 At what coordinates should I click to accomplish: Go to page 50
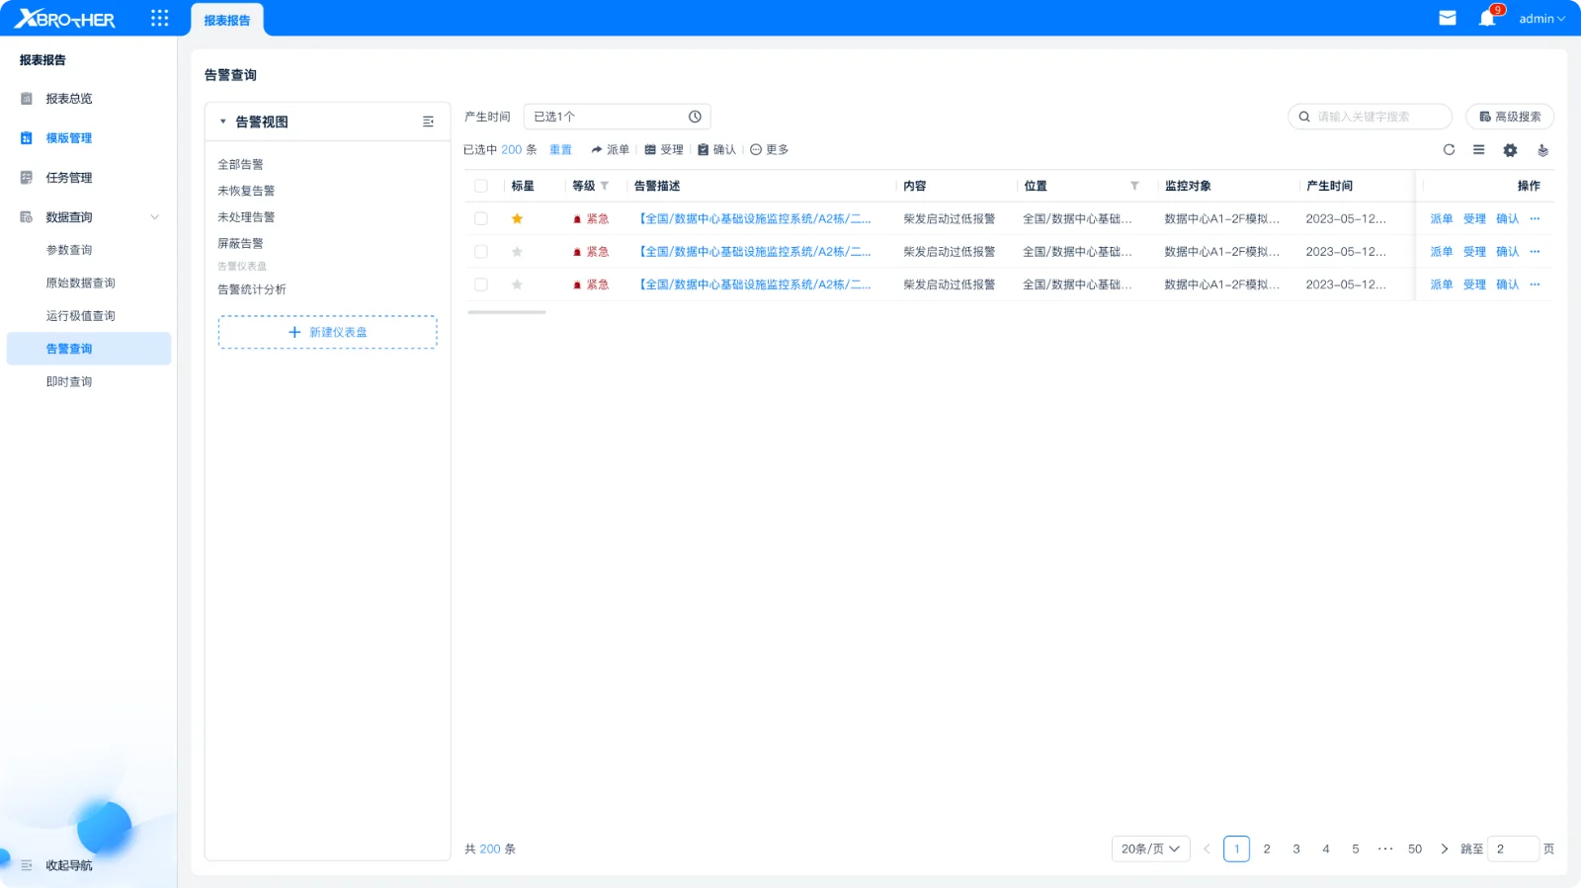pyautogui.click(x=1415, y=848)
